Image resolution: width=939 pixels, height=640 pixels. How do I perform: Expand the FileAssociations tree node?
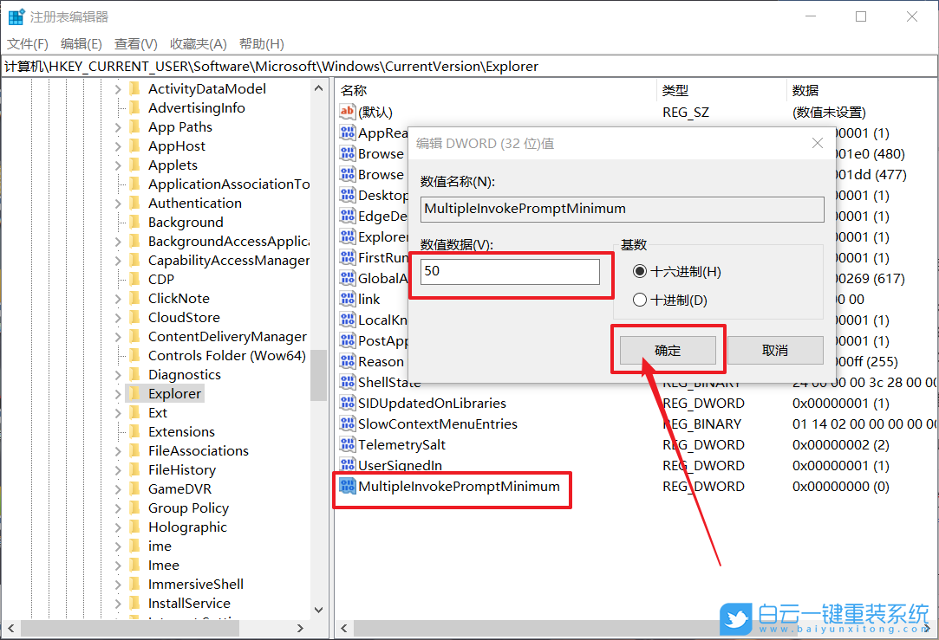click(x=118, y=451)
